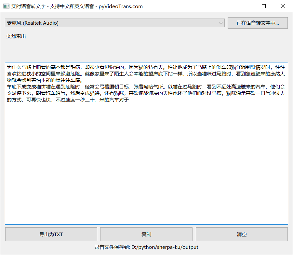This screenshot has width=293, height=255.
Task: Click the empty area below the transcript text
Action: point(146,163)
